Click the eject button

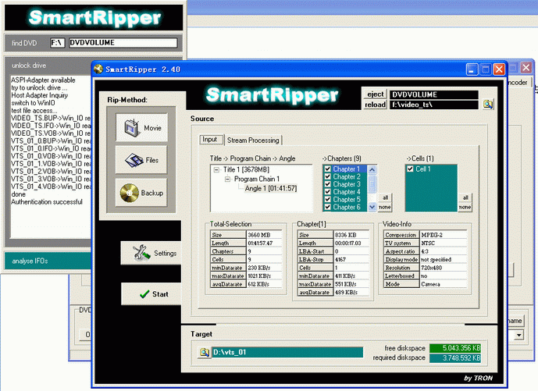pos(375,94)
